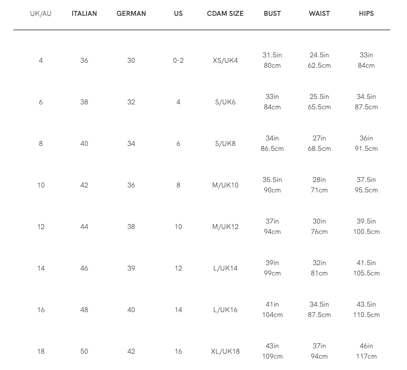
Task: Click the 24.5in waist measurement
Action: (319, 55)
